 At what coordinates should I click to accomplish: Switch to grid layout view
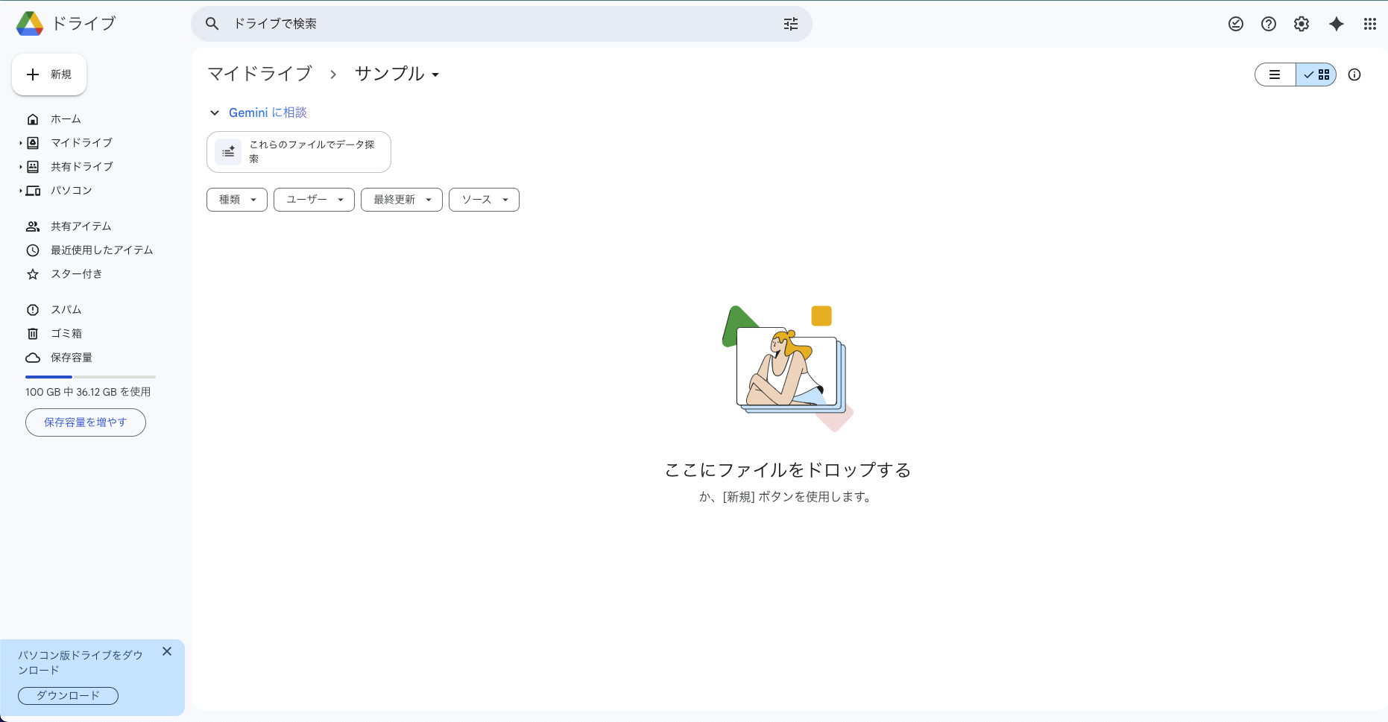pos(1316,75)
